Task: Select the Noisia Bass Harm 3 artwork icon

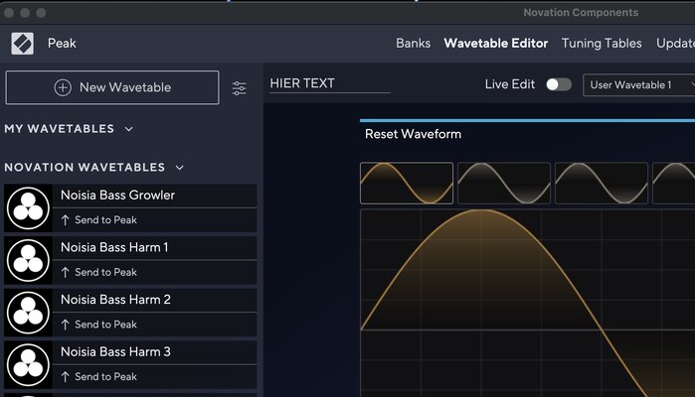Action: (28, 364)
